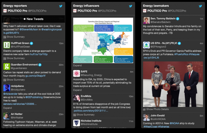207x133 pixels.
Task: Click the #Vieques hashtag
Action: [194, 54]
